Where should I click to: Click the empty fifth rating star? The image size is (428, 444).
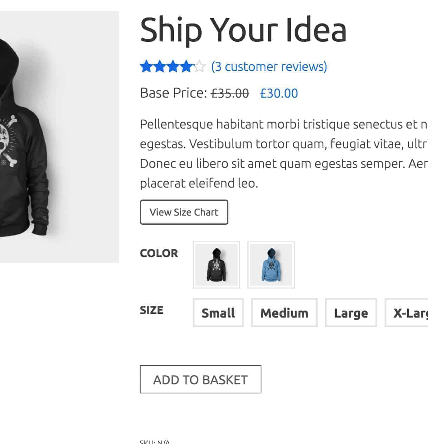pyautogui.click(x=200, y=67)
